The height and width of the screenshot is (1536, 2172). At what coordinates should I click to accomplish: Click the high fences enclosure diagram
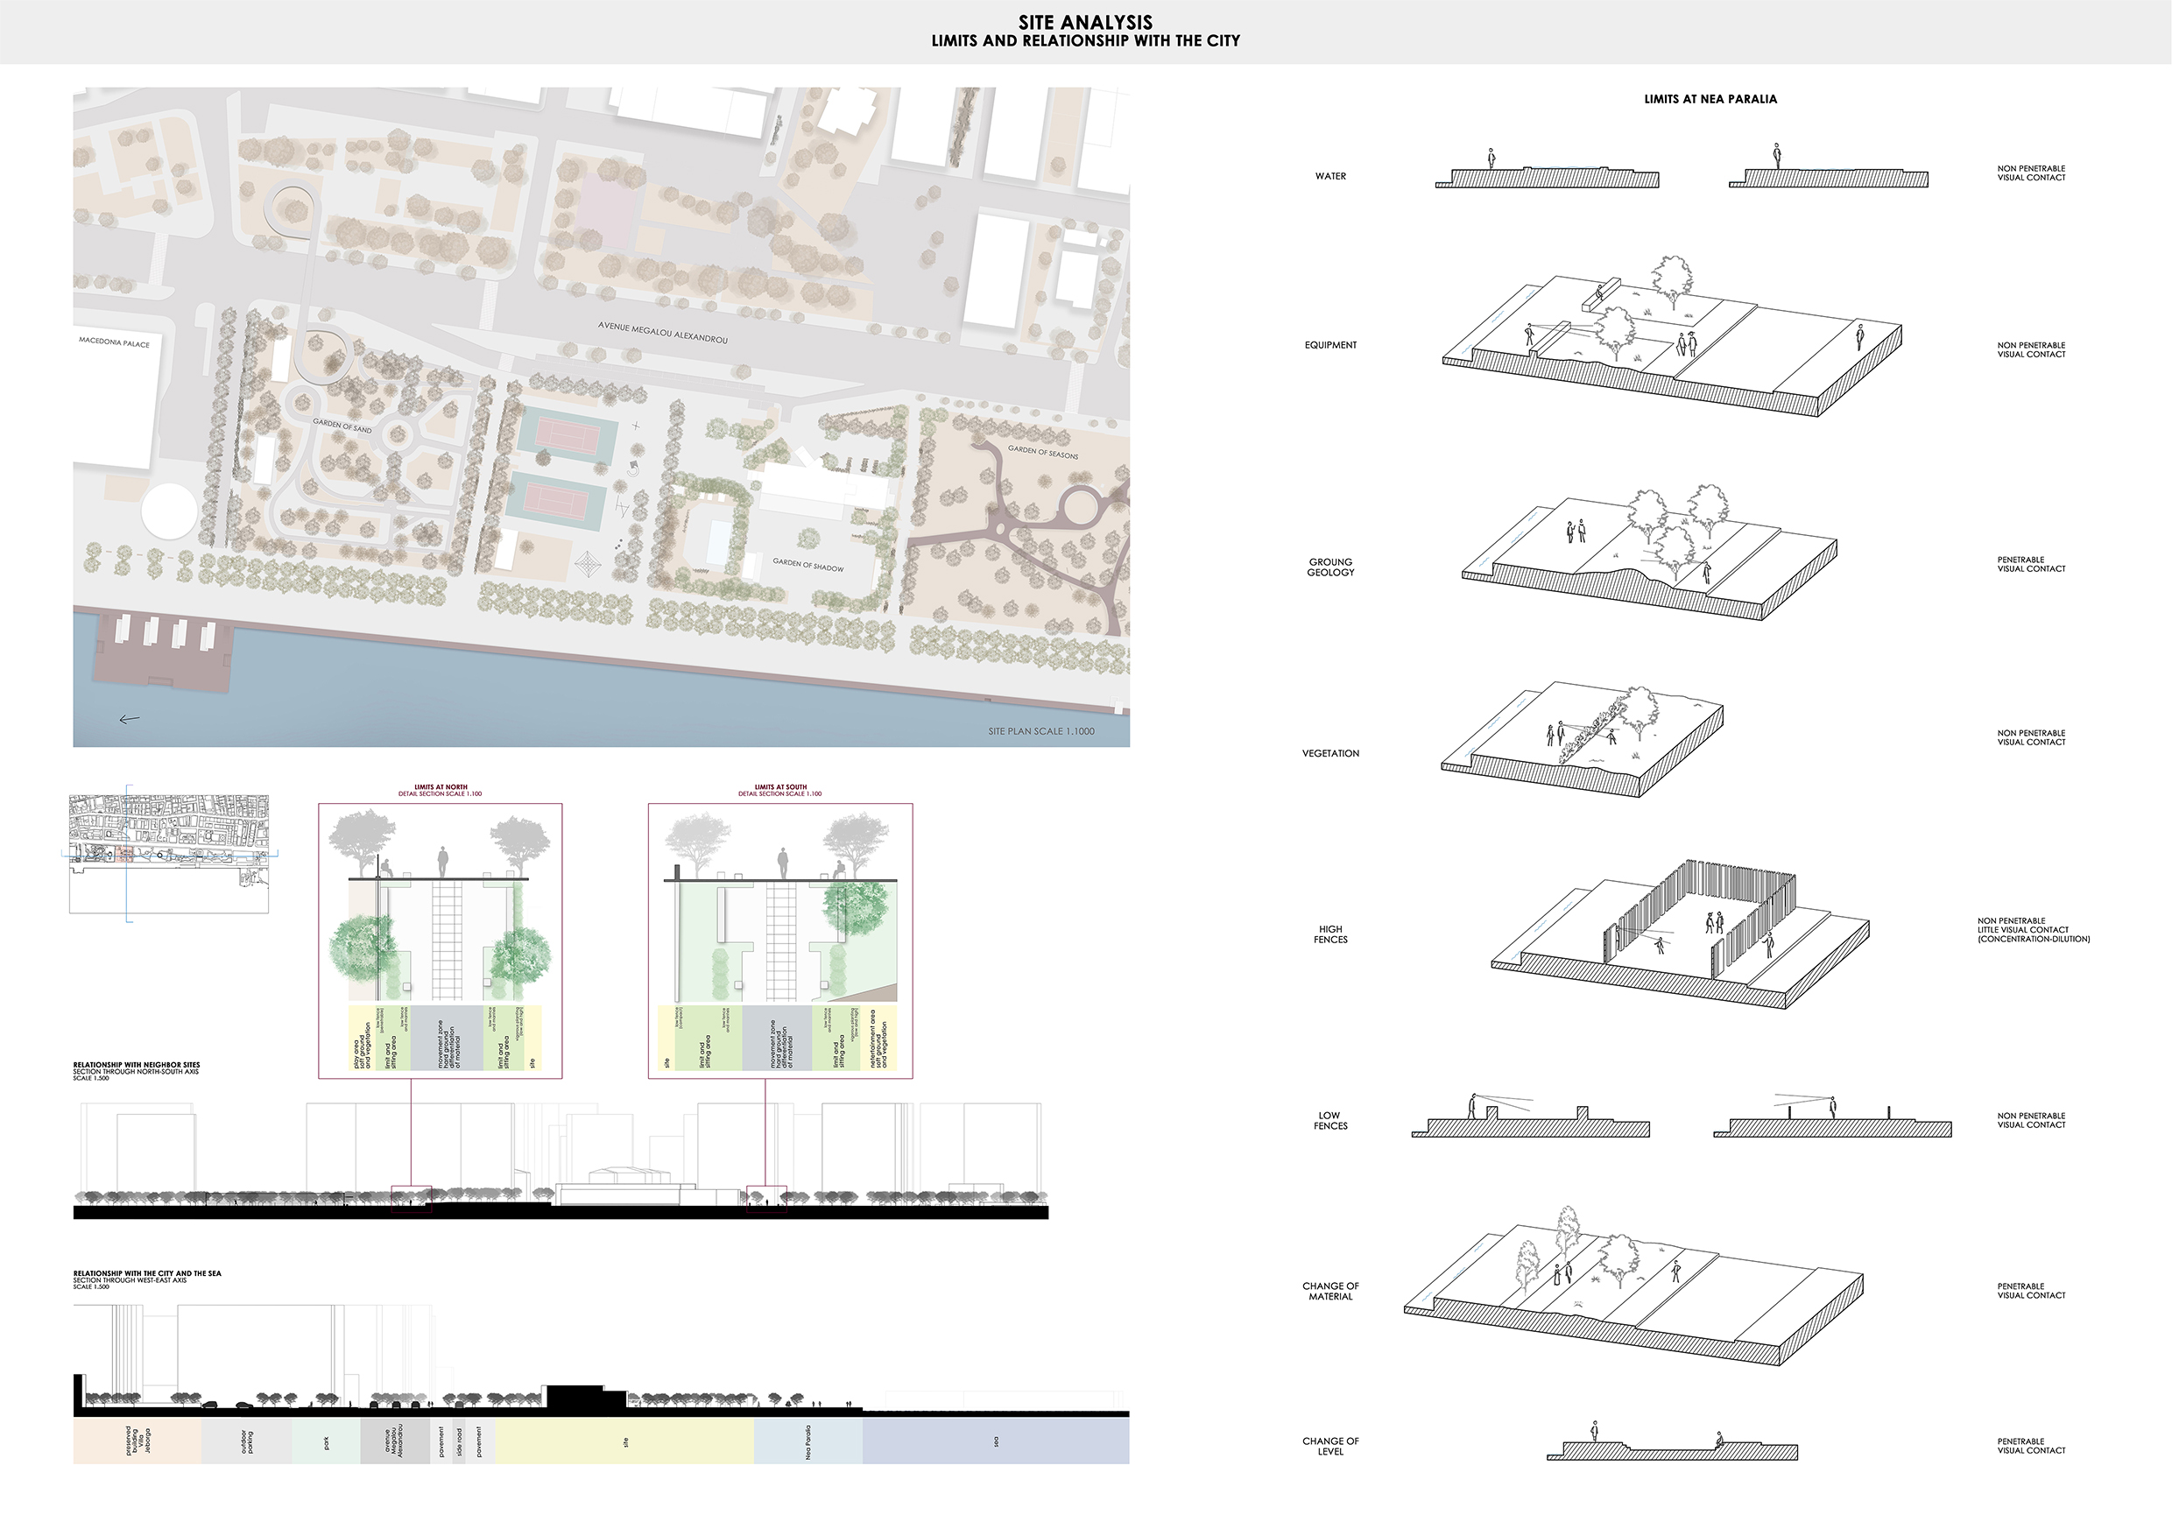[x=1680, y=934]
